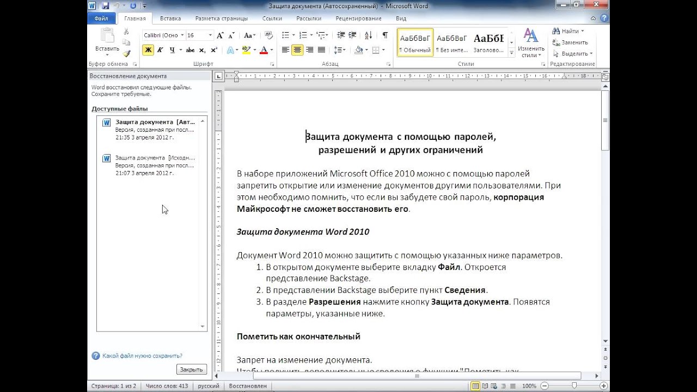Expand the styles gallery More arrow
The image size is (697, 392).
click(x=511, y=53)
